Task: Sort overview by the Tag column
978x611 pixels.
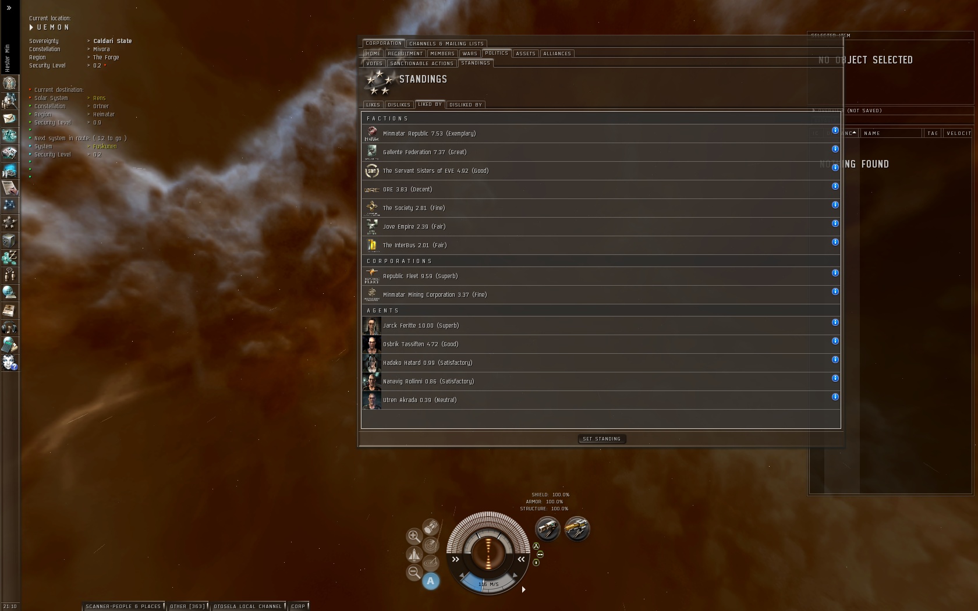Action: 933,133
